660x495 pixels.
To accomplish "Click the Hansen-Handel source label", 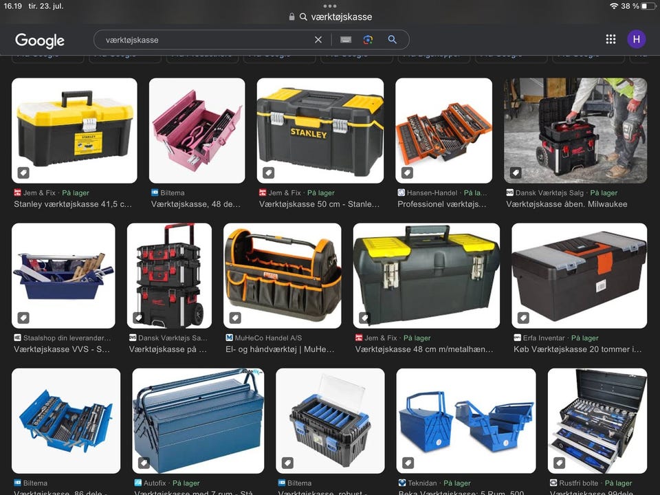I will click(432, 192).
